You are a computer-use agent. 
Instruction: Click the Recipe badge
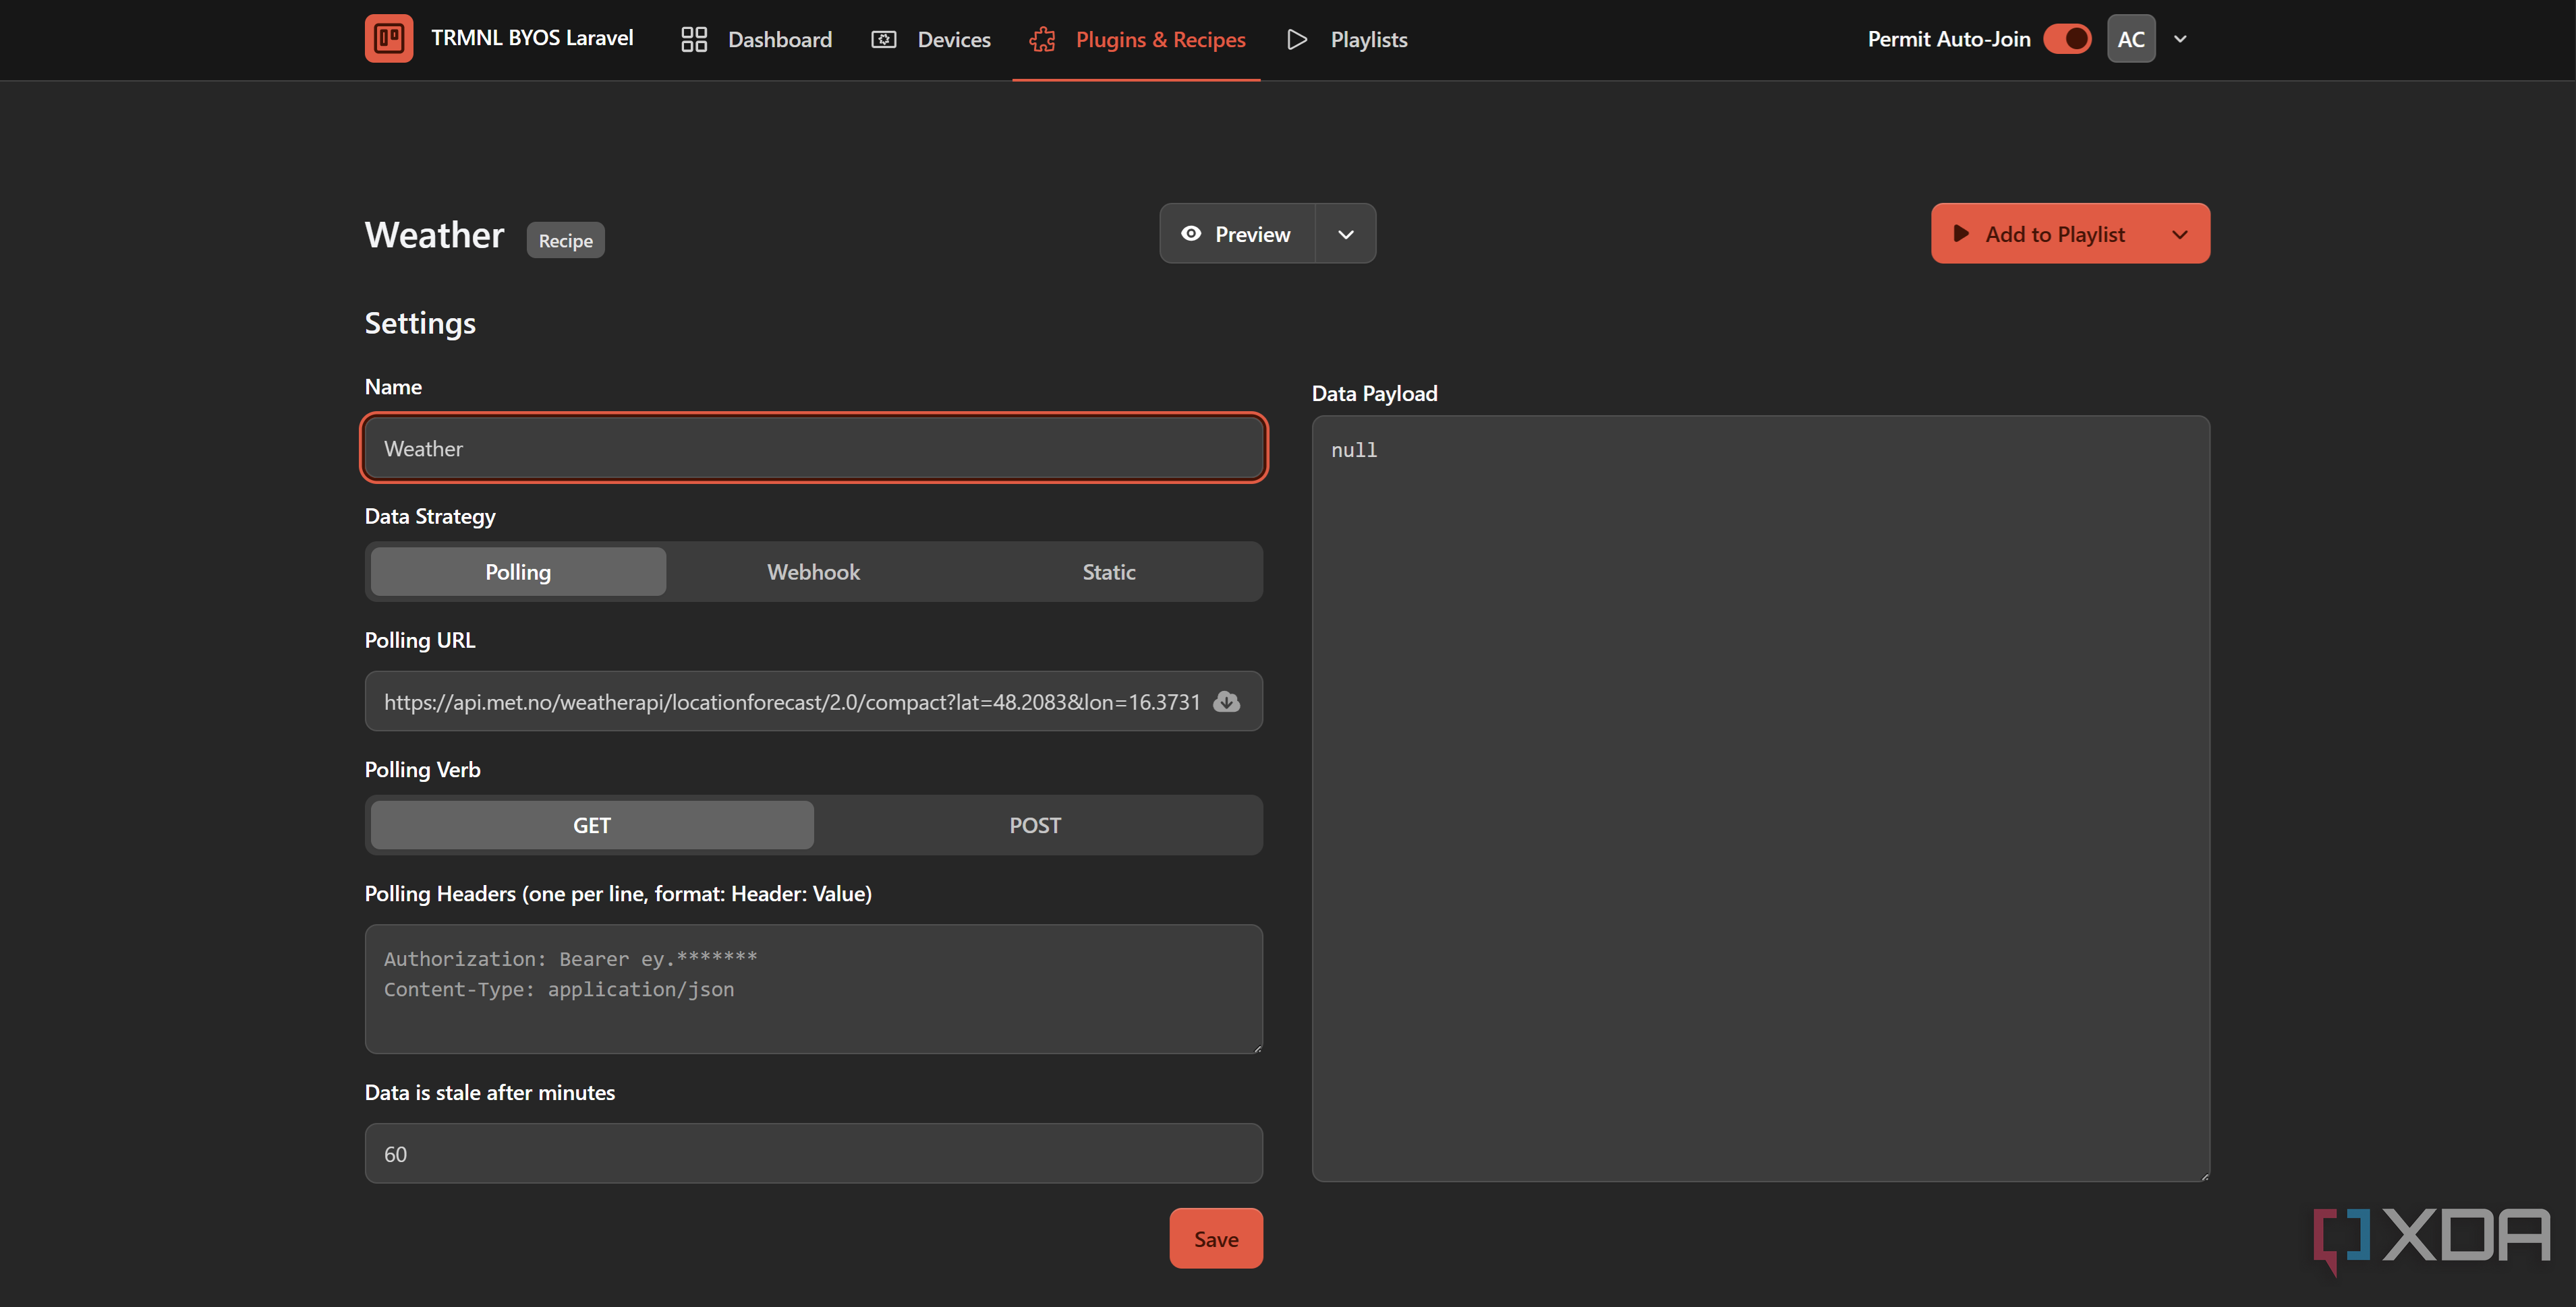565,240
